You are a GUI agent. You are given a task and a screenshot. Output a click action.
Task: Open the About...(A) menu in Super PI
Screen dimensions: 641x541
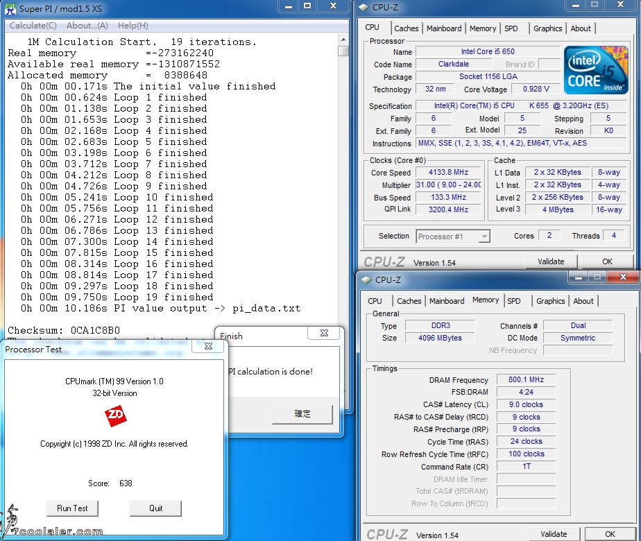pyautogui.click(x=87, y=26)
